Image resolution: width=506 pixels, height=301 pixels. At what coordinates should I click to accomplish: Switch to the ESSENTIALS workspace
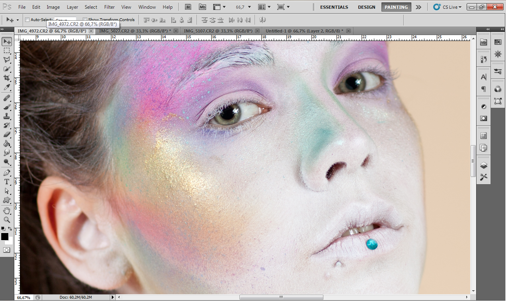334,7
